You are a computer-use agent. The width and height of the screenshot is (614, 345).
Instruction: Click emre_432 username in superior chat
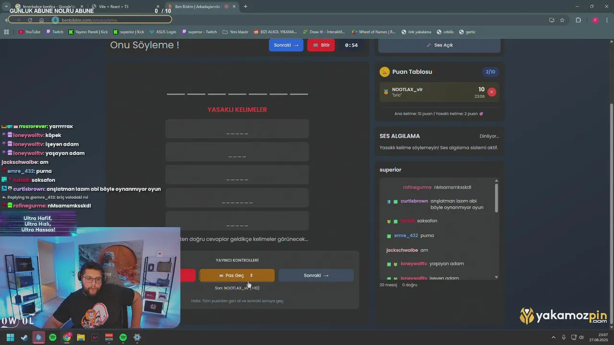(x=406, y=236)
